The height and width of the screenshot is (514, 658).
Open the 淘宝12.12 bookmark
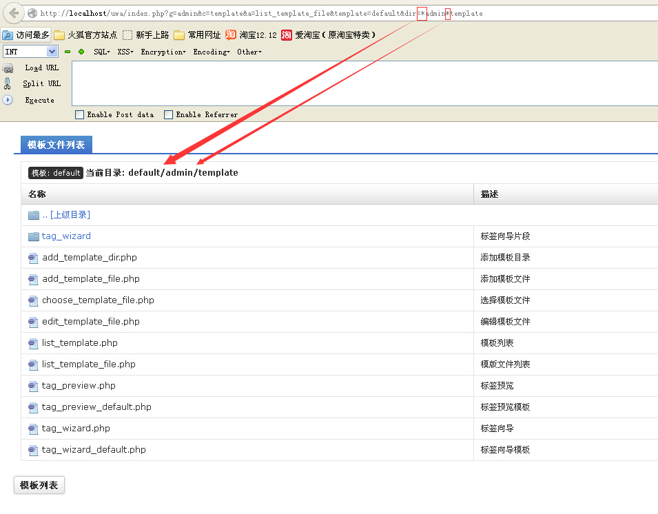click(251, 35)
